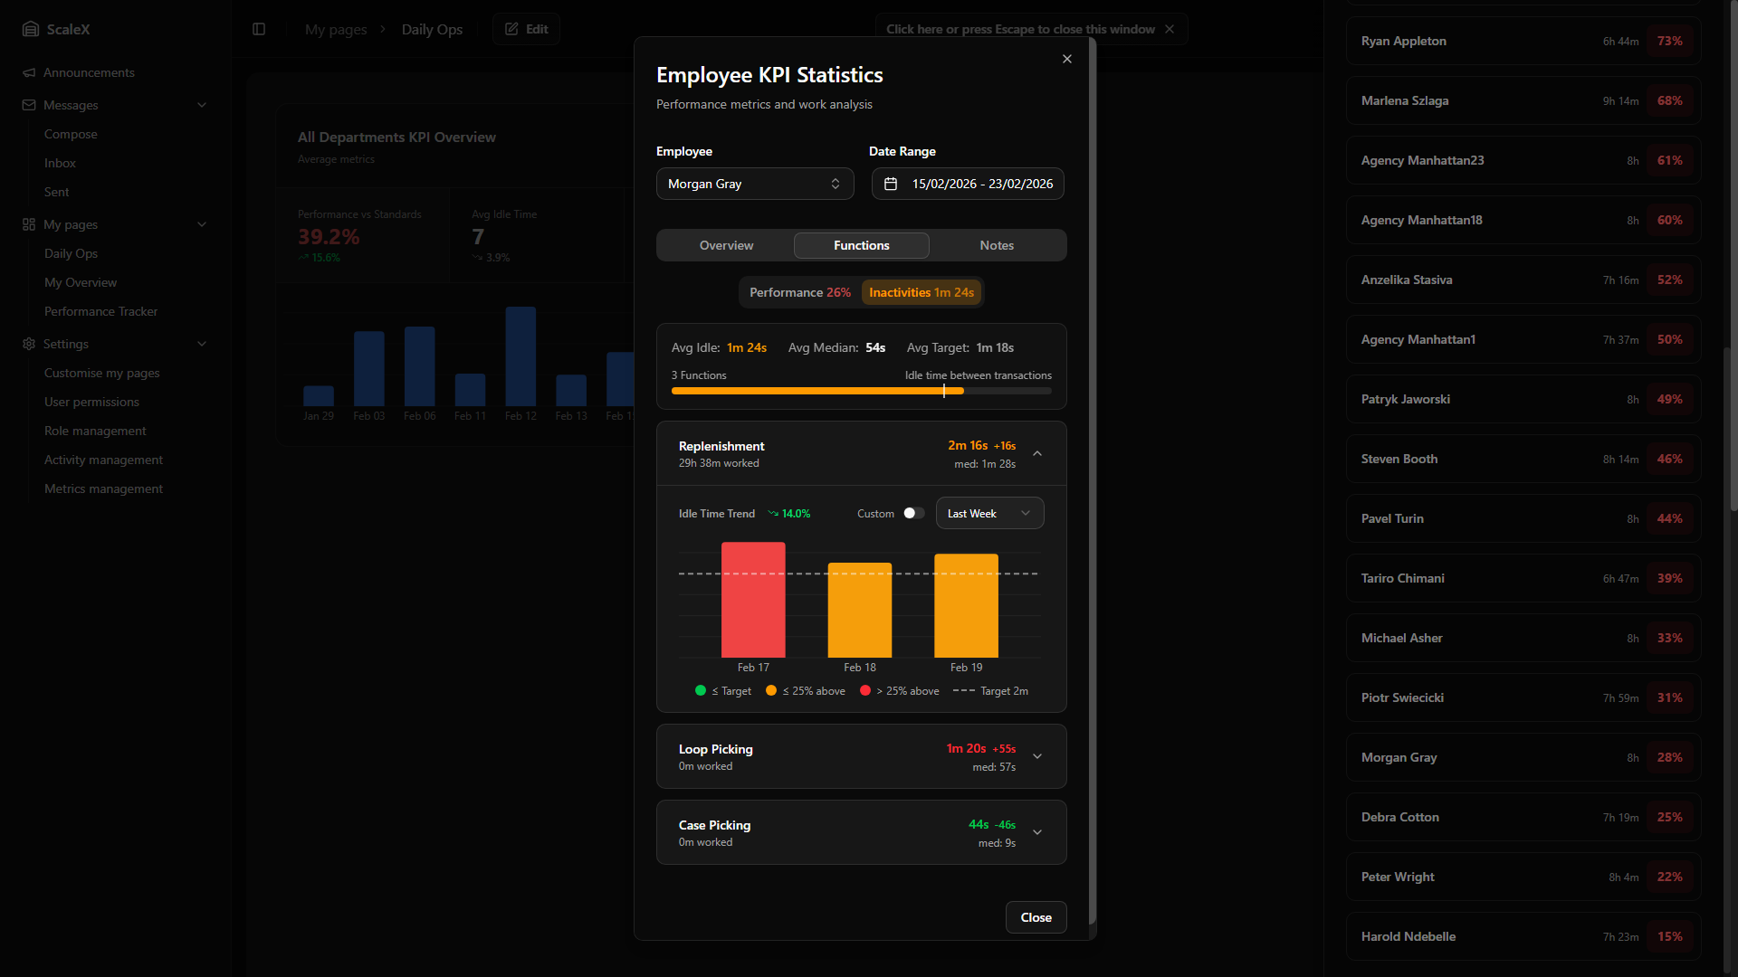Toggle the Custom switch on

pyautogui.click(x=913, y=513)
